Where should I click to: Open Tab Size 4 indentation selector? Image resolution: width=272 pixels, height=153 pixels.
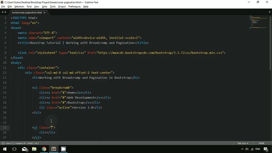243,143
